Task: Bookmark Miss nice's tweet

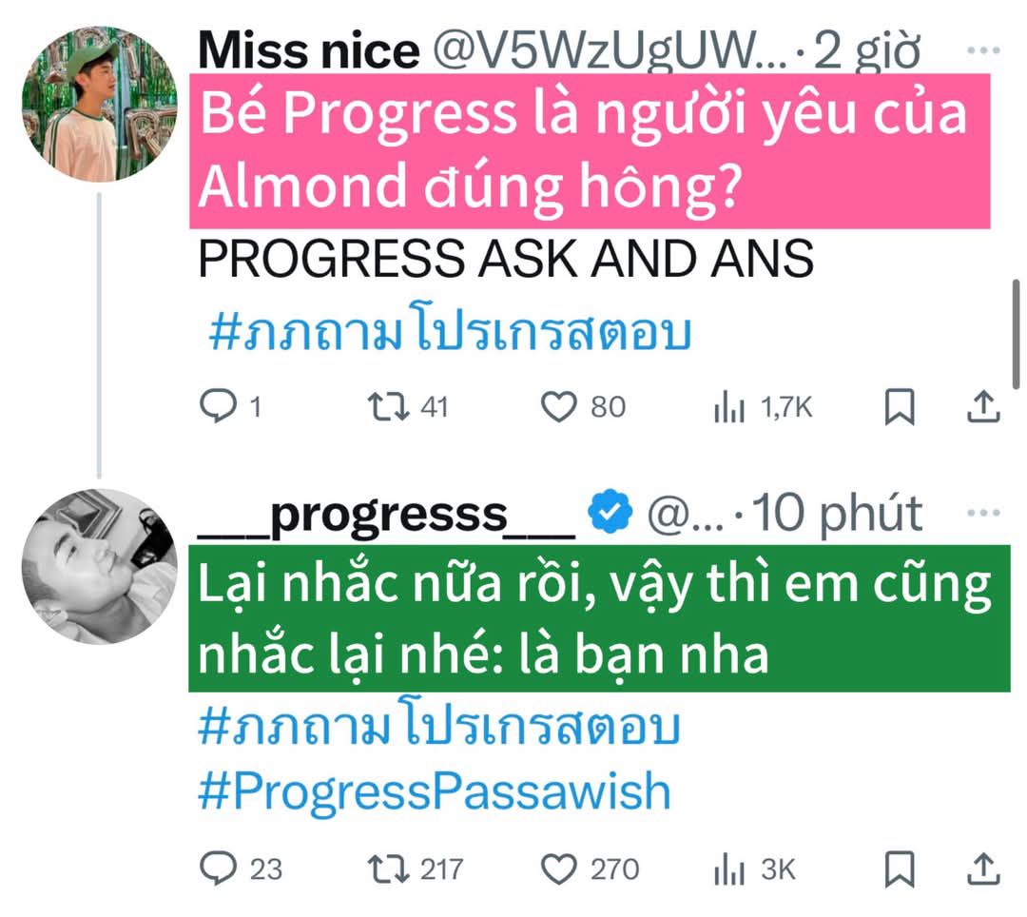Action: (900, 407)
